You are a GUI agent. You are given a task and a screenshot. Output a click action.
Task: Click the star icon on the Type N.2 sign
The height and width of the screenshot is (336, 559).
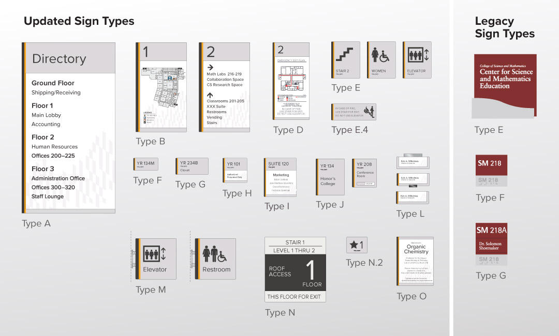[354, 245]
